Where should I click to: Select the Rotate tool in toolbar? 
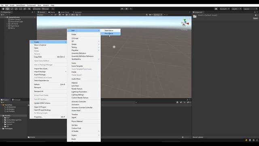pyautogui.click(x=12, y=9)
